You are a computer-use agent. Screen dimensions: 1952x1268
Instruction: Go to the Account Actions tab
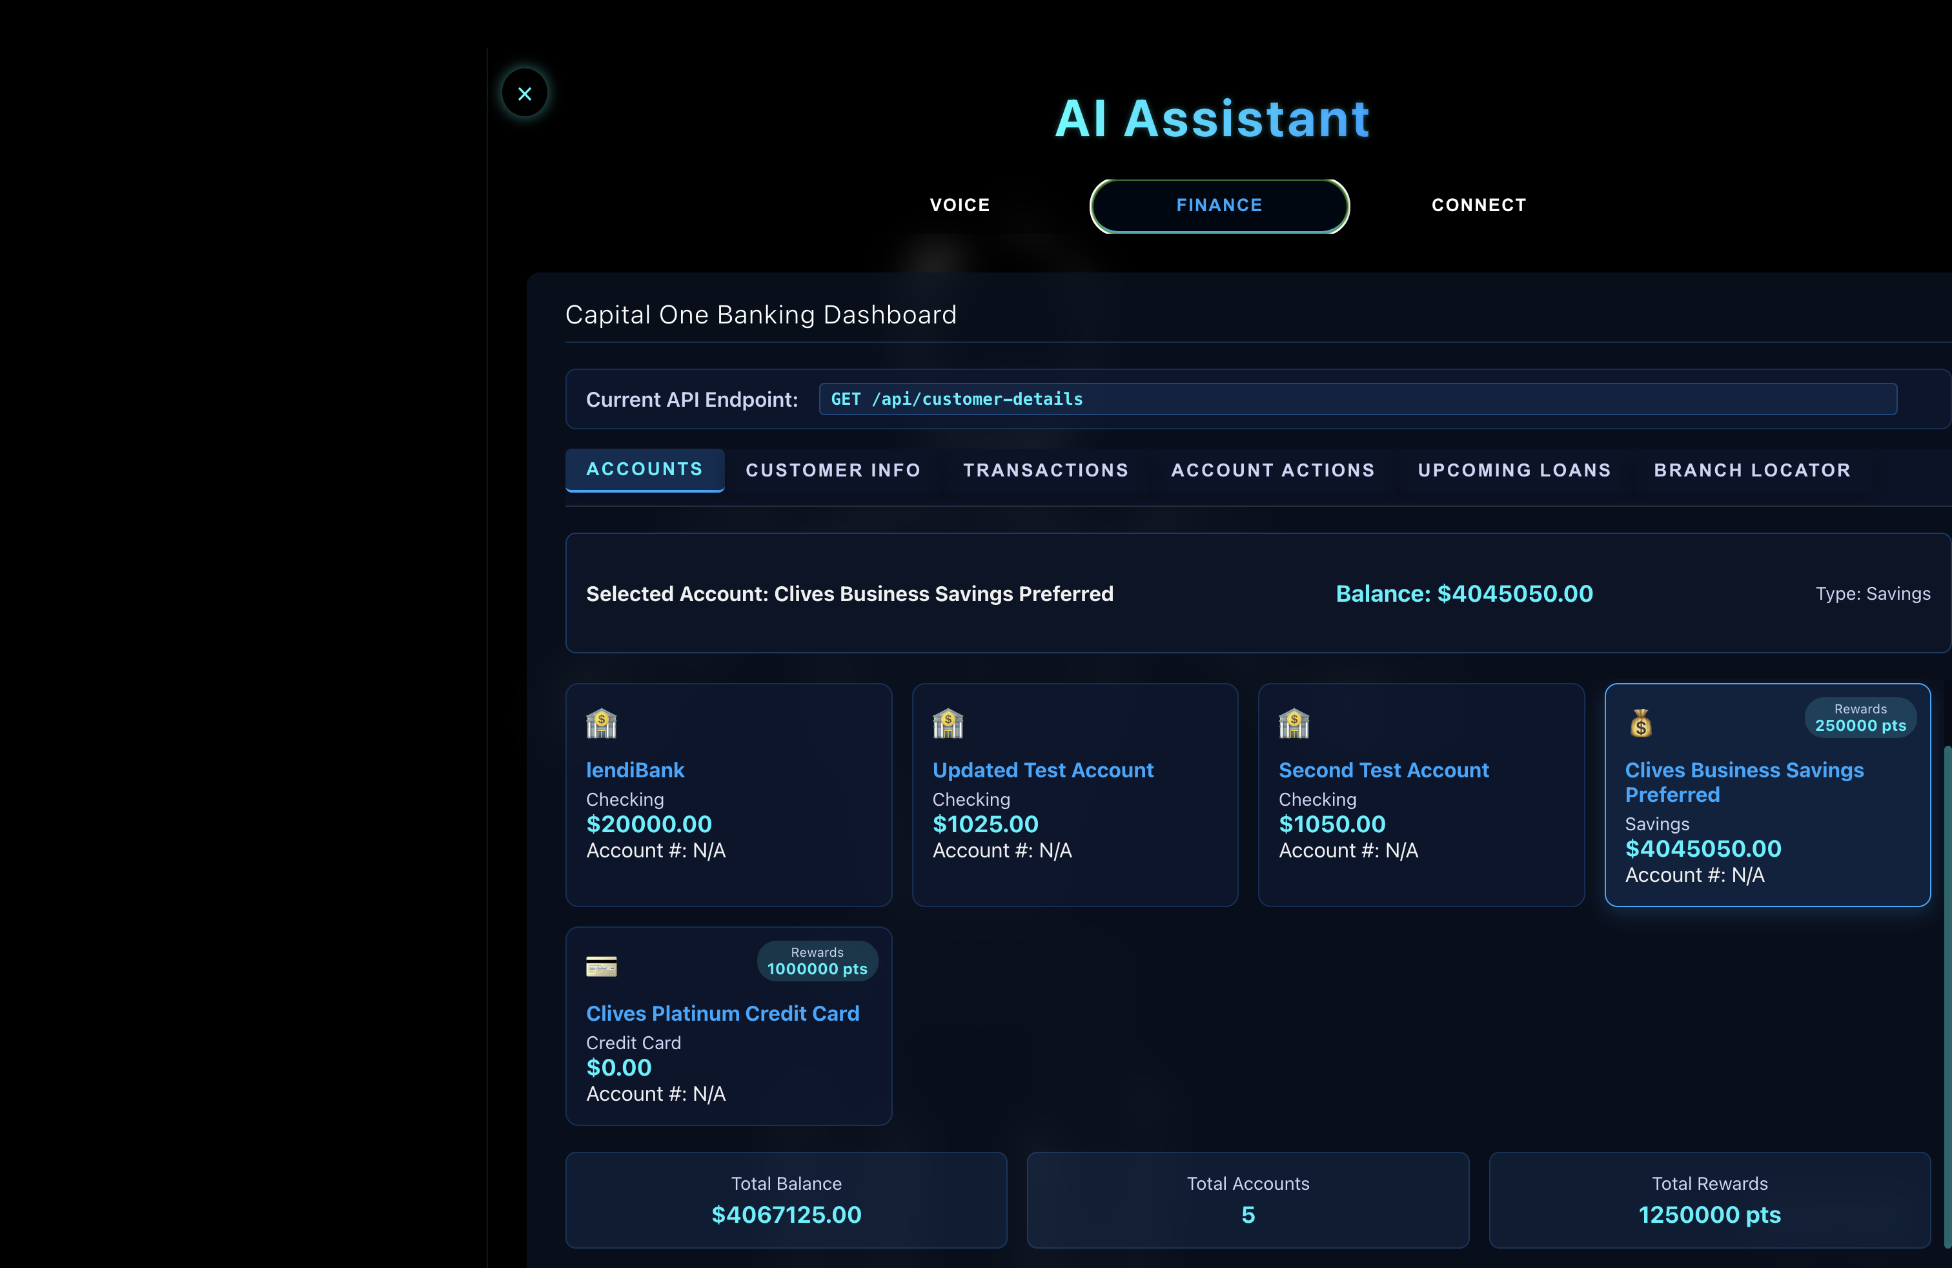pyautogui.click(x=1273, y=470)
